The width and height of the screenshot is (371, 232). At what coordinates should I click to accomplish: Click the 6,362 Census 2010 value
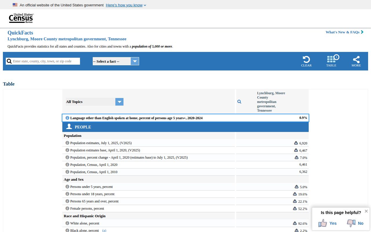303,172
